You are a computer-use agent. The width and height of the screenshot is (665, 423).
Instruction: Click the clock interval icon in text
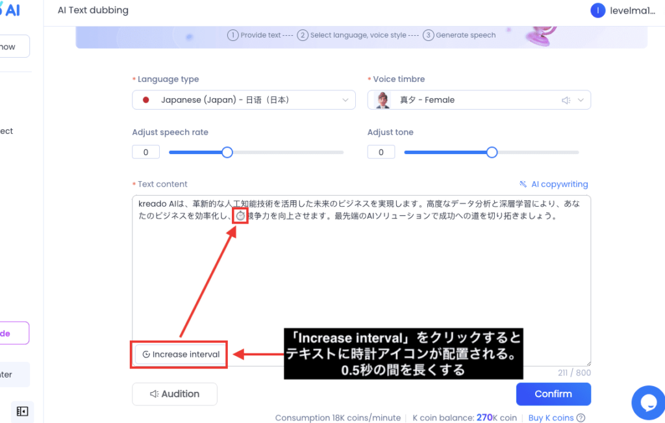pos(240,216)
